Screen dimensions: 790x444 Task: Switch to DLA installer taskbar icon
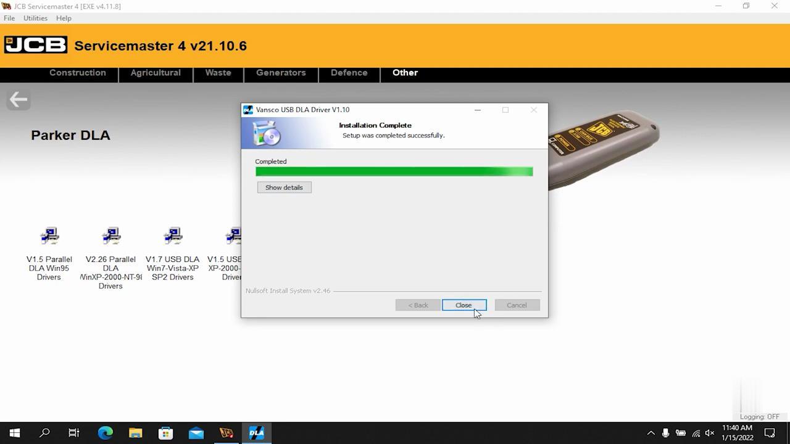tap(257, 433)
